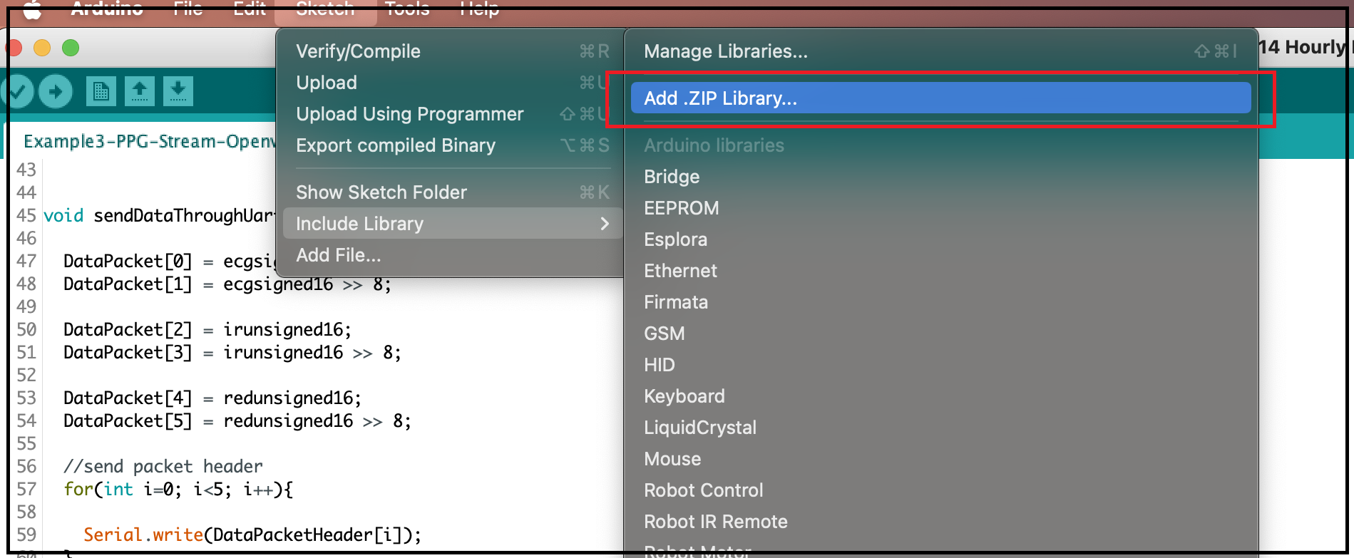
Task: Expand the Include Library submenu
Action: pyautogui.click(x=453, y=224)
